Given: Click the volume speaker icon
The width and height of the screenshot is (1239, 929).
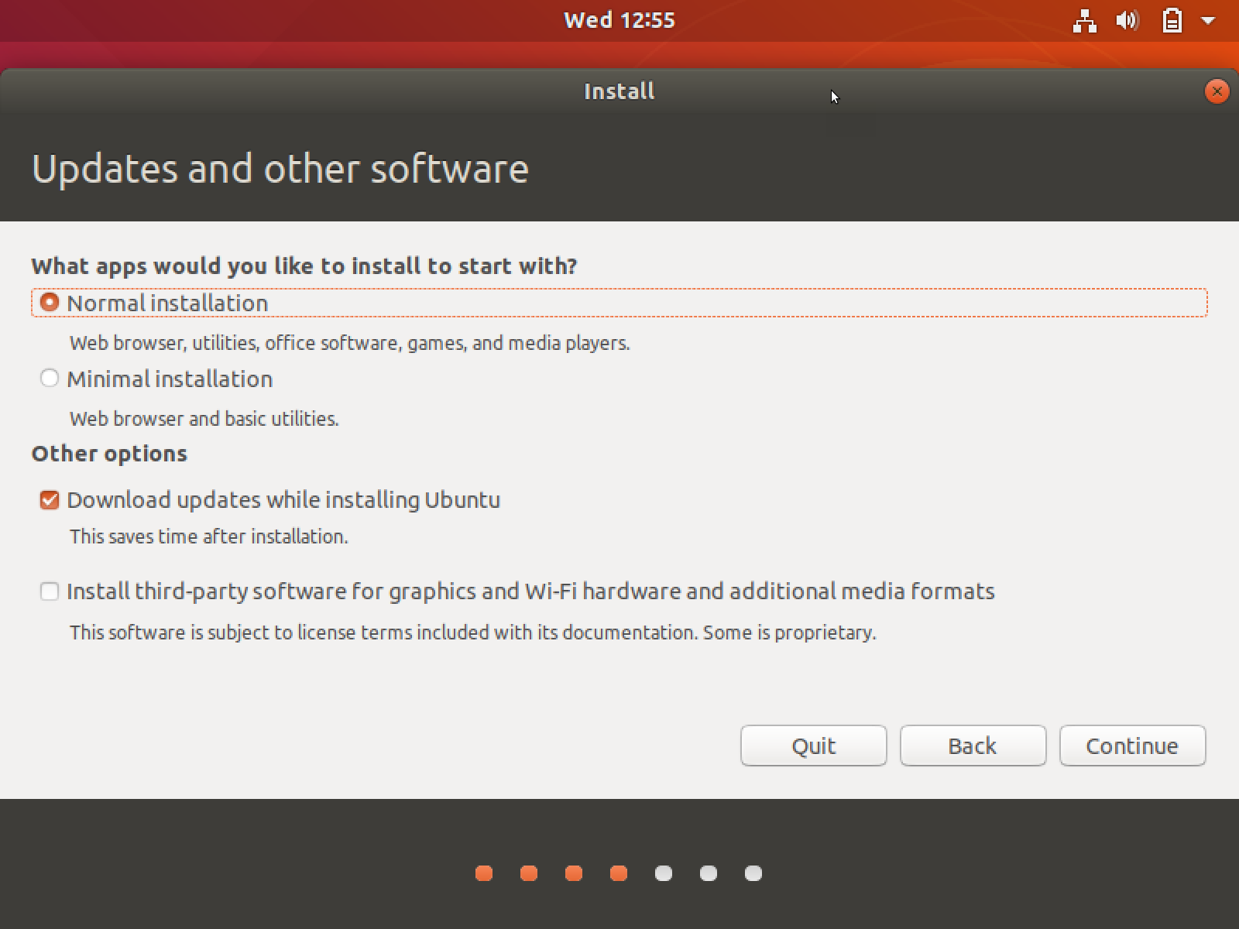Looking at the screenshot, I should [x=1127, y=20].
